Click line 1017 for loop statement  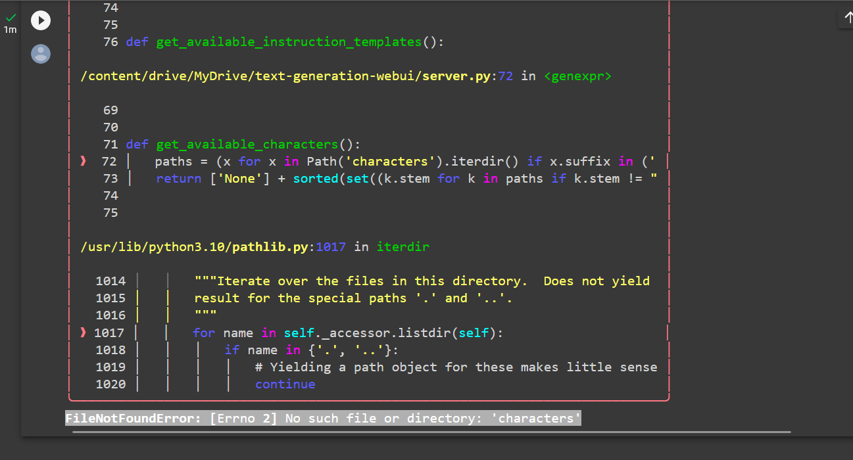349,333
